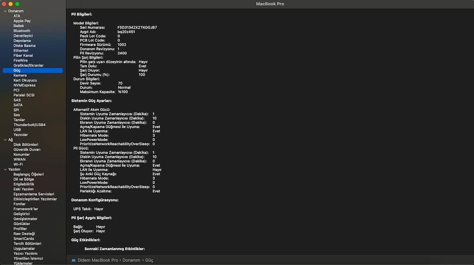Select Geliştirici in the sidebar
The image size is (474, 265).
(21, 214)
